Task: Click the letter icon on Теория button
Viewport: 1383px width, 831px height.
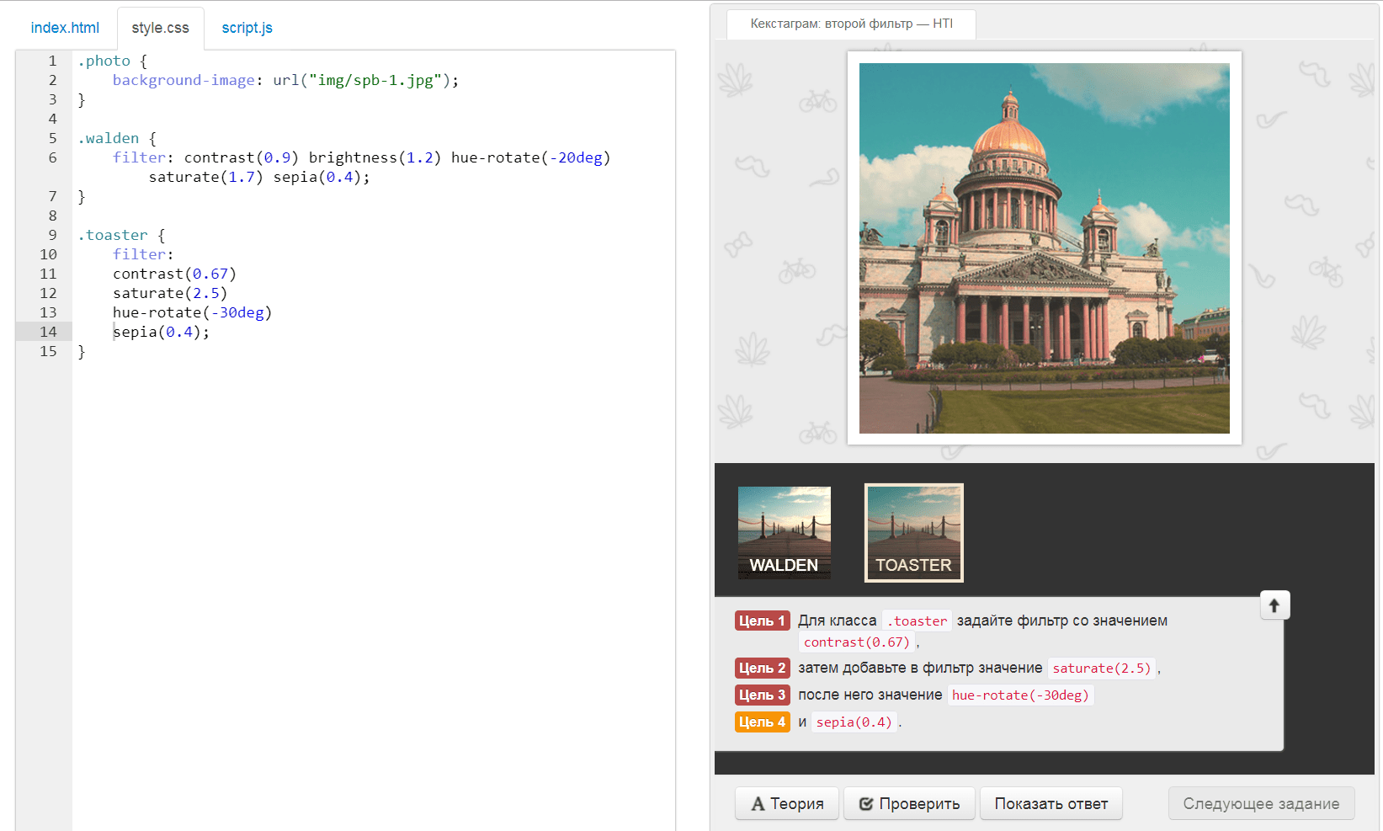Action: [758, 804]
